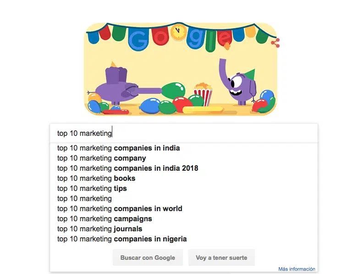
Task: Choose the "top 10 marketing tips" suggestion
Action: pyautogui.click(x=92, y=189)
